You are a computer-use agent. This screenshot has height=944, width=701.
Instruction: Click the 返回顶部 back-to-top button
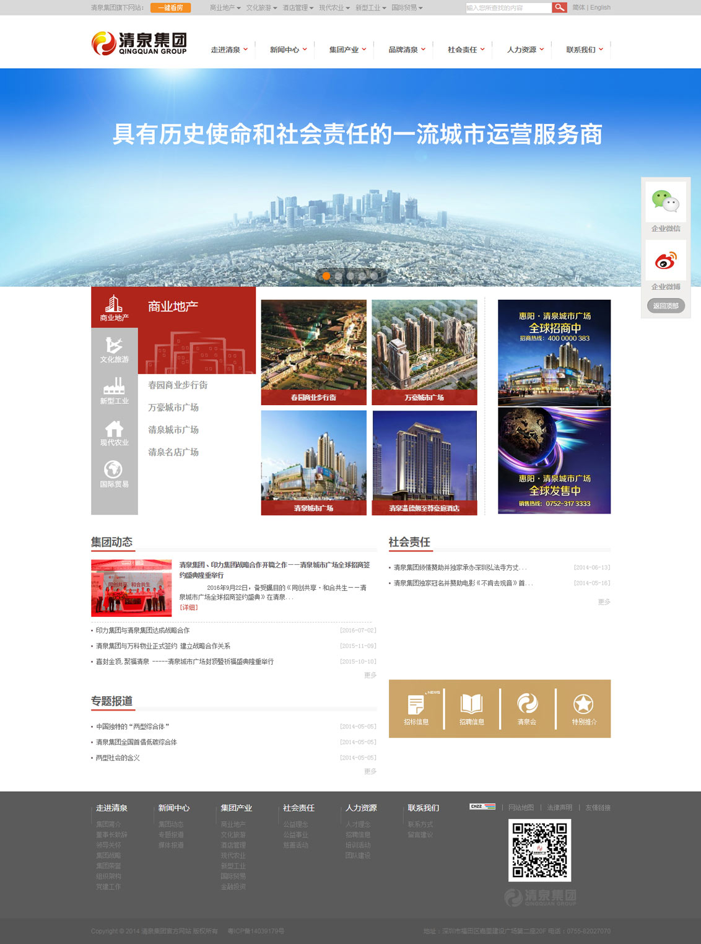pos(666,305)
